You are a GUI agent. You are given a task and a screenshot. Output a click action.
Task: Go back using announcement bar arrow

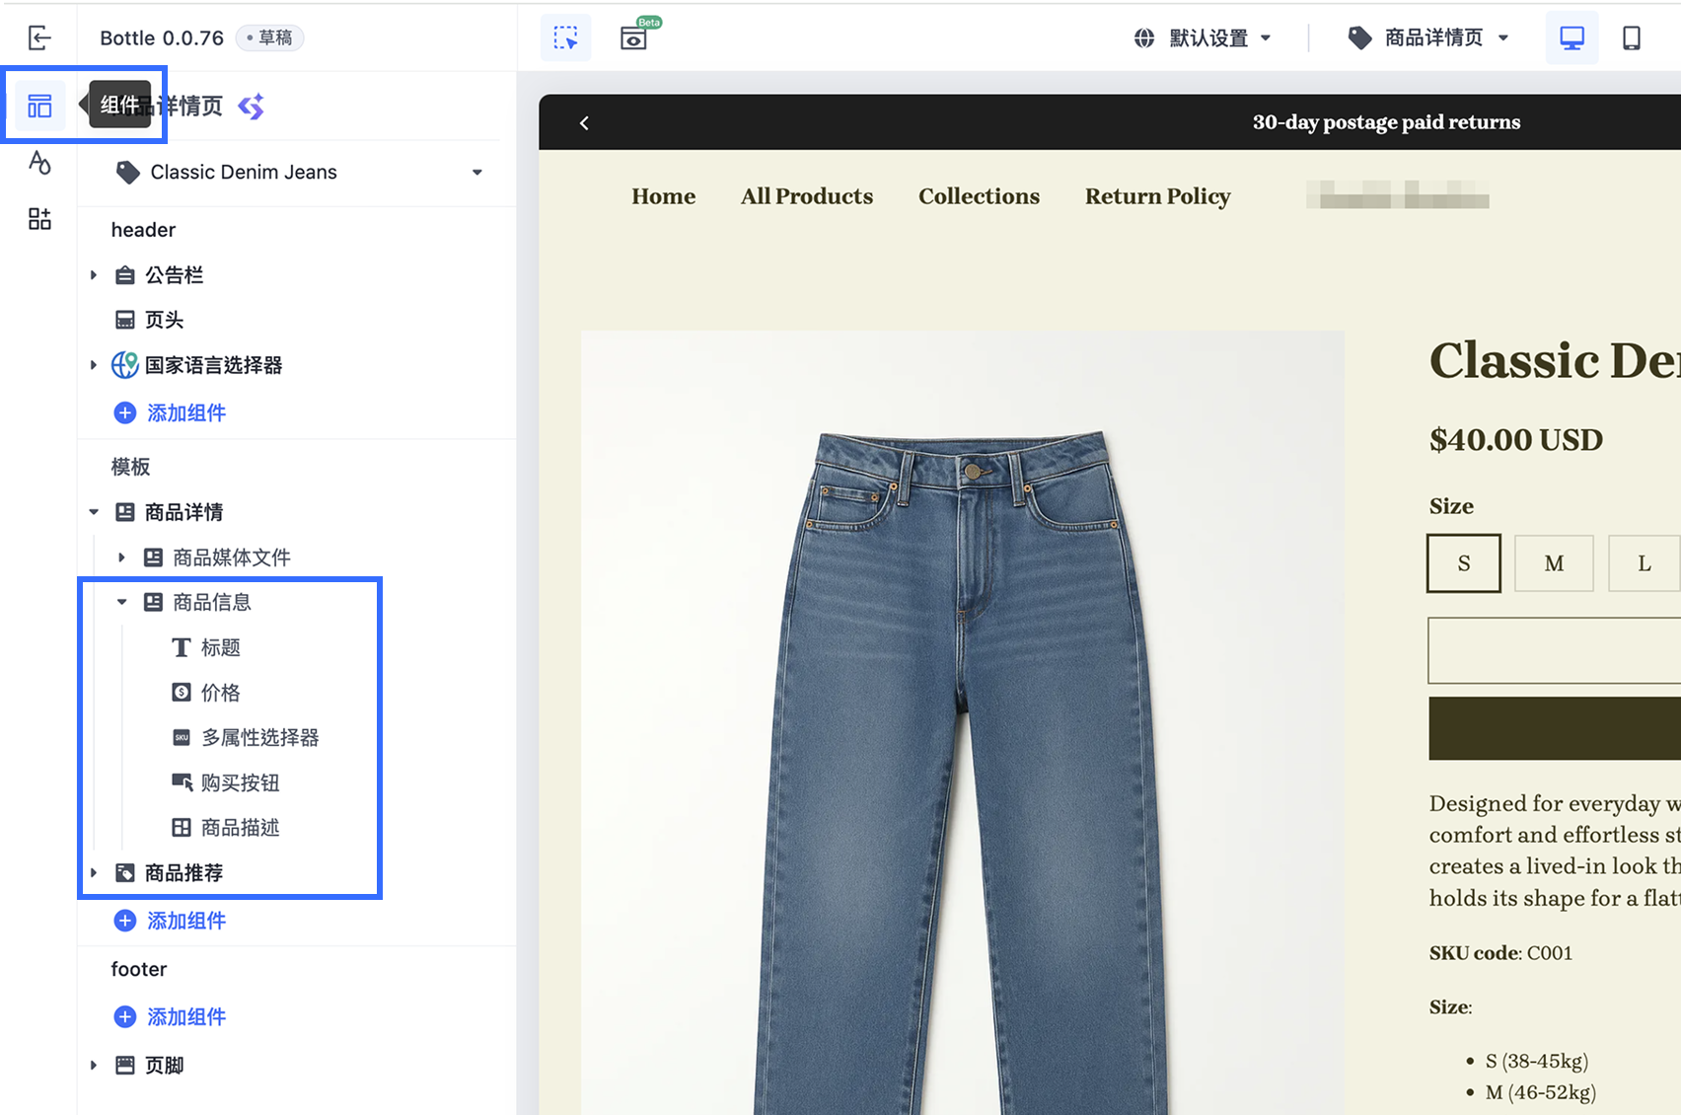pos(584,123)
